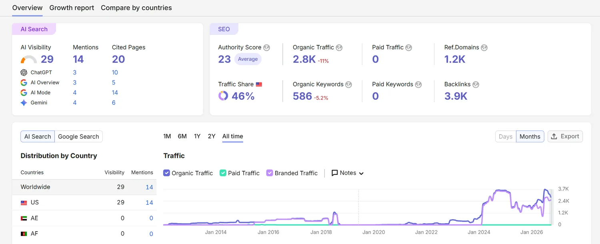Click the Google icon beside AI Mode
Image resolution: width=600 pixels, height=244 pixels.
(x=24, y=92)
